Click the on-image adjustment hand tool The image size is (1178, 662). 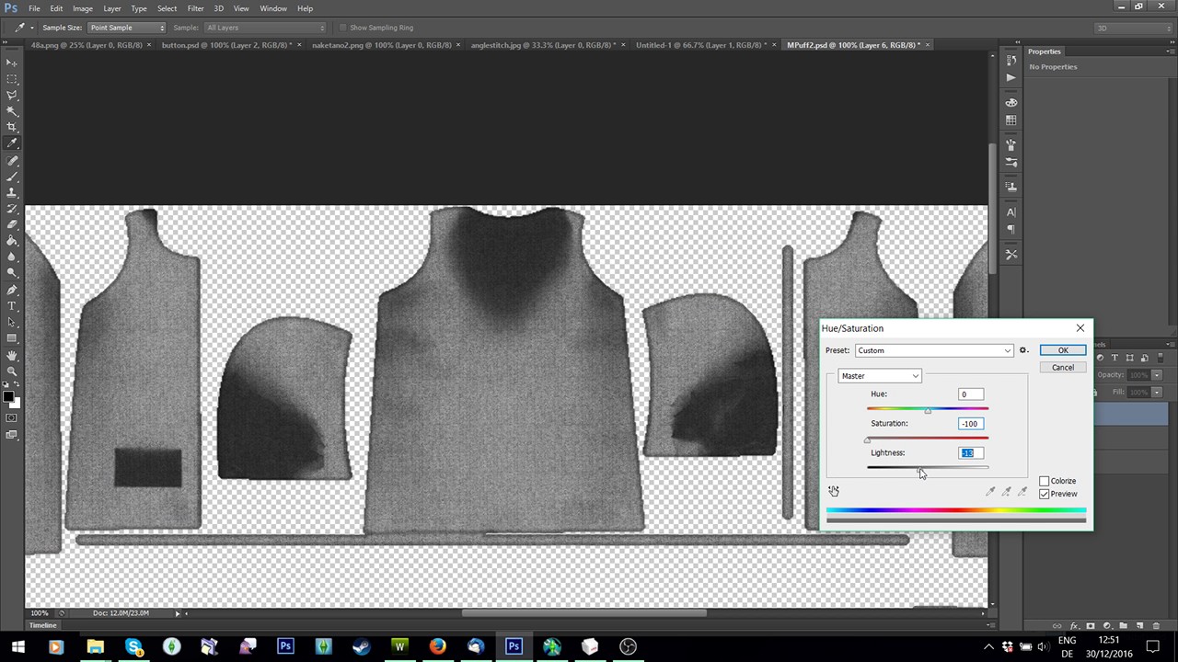(834, 492)
